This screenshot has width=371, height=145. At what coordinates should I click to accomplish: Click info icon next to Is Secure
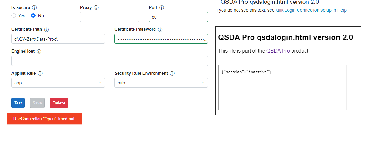(x=34, y=7)
